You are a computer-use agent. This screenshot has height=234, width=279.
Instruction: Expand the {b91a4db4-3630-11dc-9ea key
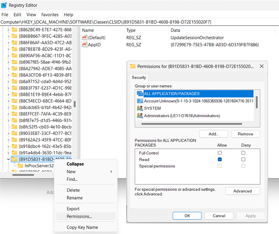[8, 153]
